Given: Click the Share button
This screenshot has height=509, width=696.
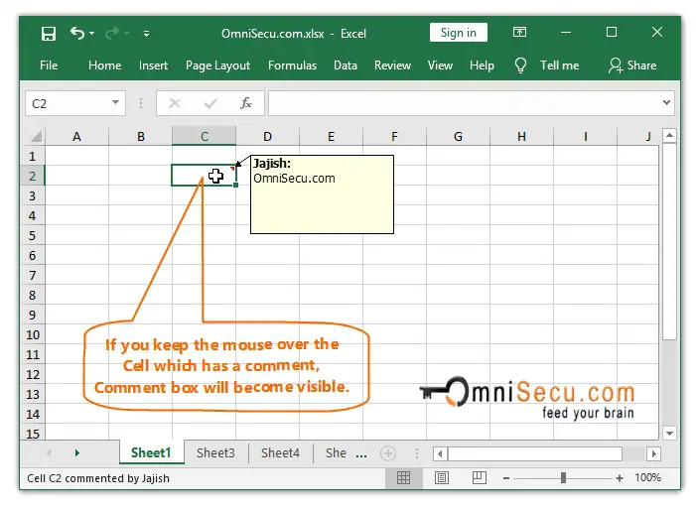Looking at the screenshot, I should tap(632, 65).
